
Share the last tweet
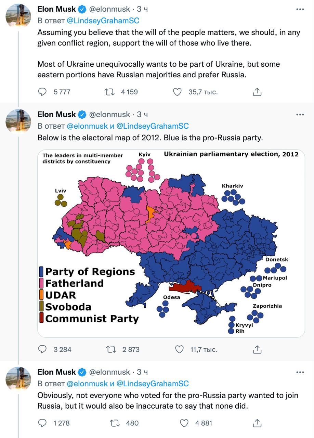[x=257, y=423]
